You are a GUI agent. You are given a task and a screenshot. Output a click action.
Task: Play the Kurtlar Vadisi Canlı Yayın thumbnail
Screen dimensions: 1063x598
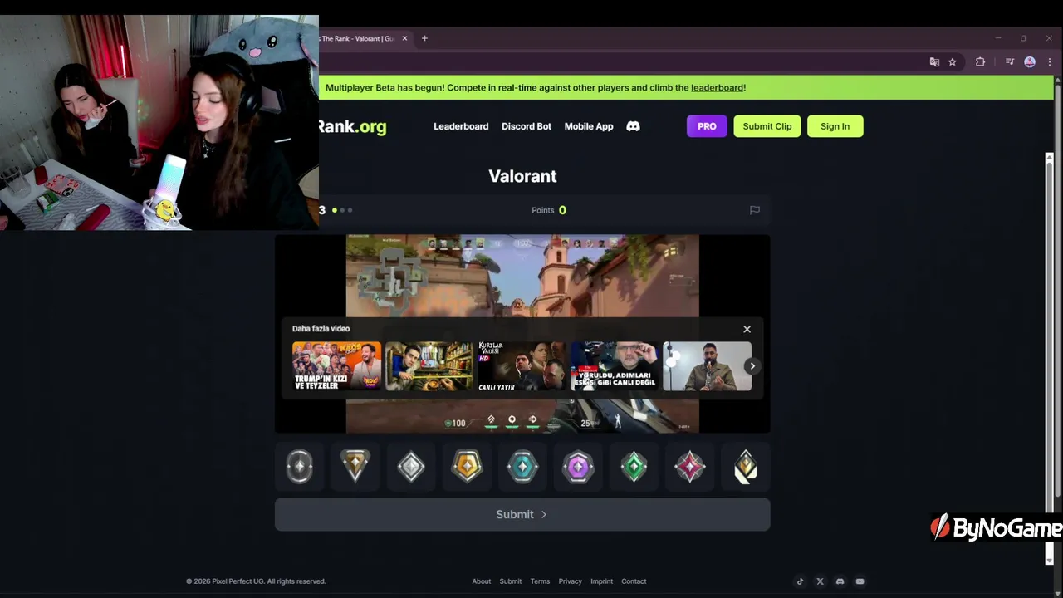(522, 366)
